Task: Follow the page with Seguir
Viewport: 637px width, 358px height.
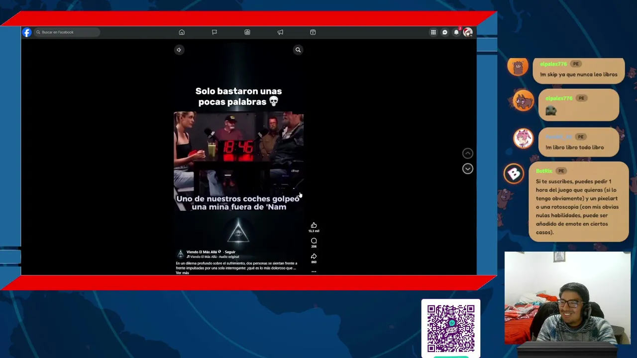Action: pyautogui.click(x=230, y=252)
